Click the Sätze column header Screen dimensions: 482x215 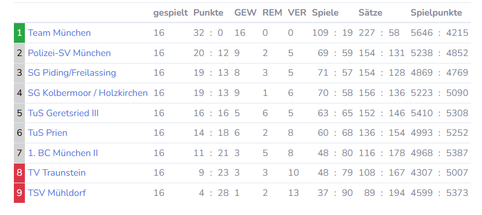pos(370,13)
